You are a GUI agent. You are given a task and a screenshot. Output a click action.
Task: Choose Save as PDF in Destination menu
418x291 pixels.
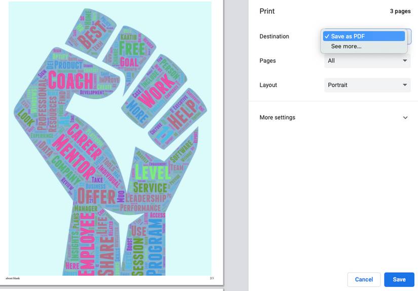(x=364, y=37)
